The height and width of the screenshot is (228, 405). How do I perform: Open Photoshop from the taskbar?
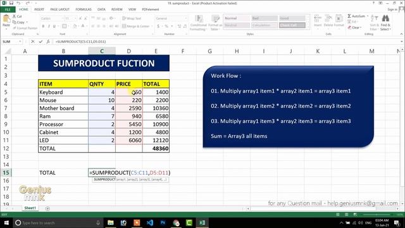click(x=163, y=222)
